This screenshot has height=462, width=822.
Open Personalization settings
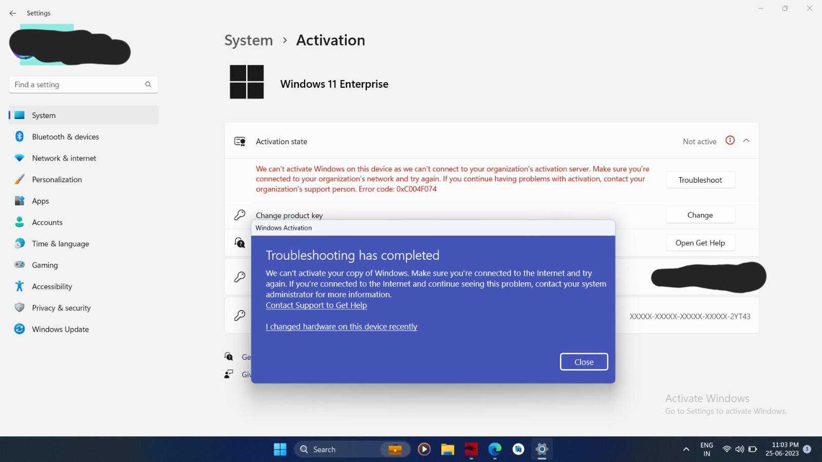pos(83,180)
